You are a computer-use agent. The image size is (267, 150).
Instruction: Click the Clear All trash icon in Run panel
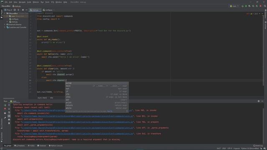pos(9,123)
